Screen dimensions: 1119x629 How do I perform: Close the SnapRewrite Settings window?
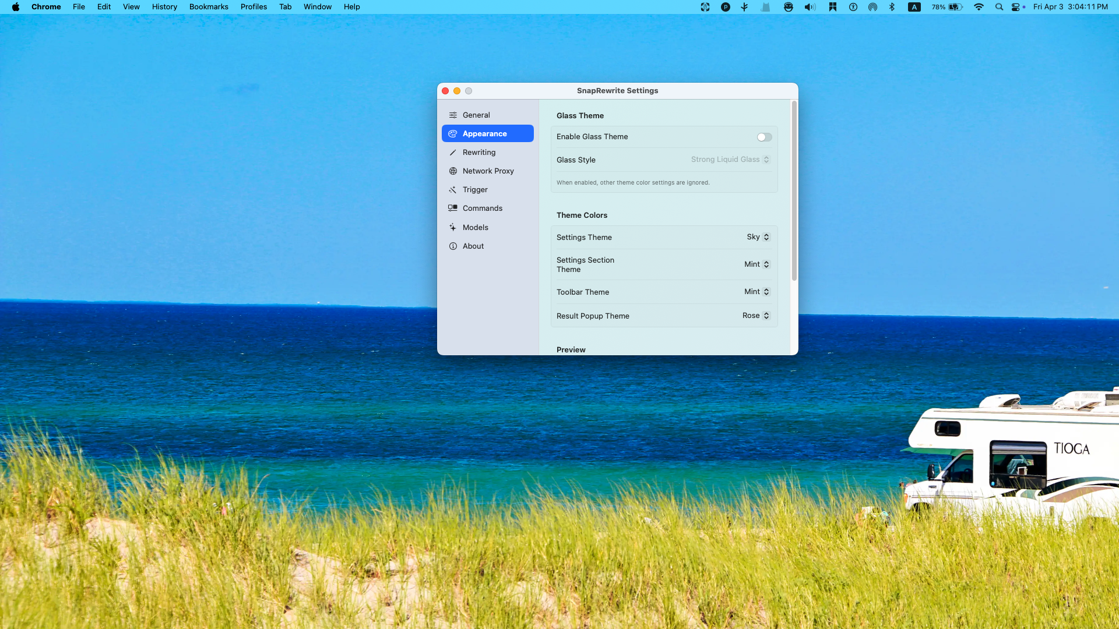[445, 91]
